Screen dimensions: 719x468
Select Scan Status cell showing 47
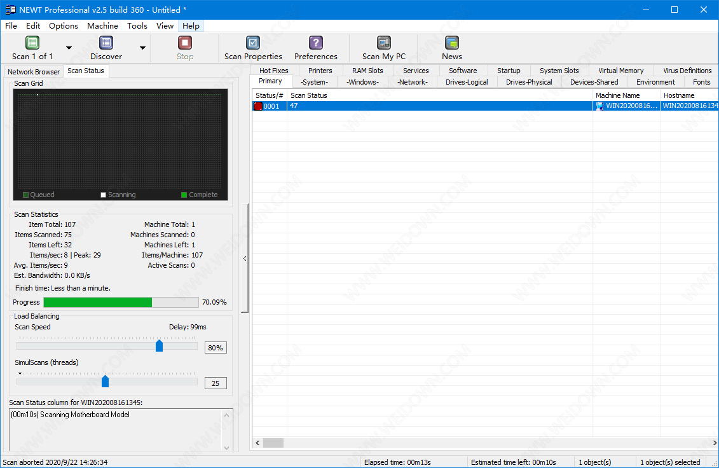[439, 106]
